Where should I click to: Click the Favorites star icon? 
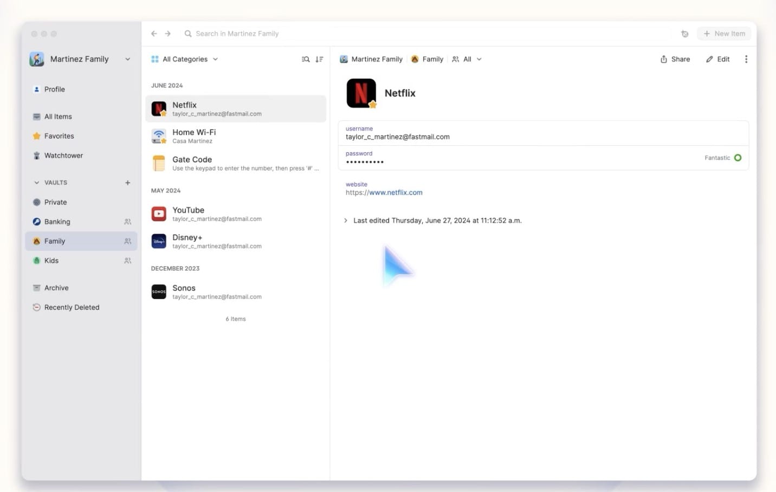(x=37, y=136)
